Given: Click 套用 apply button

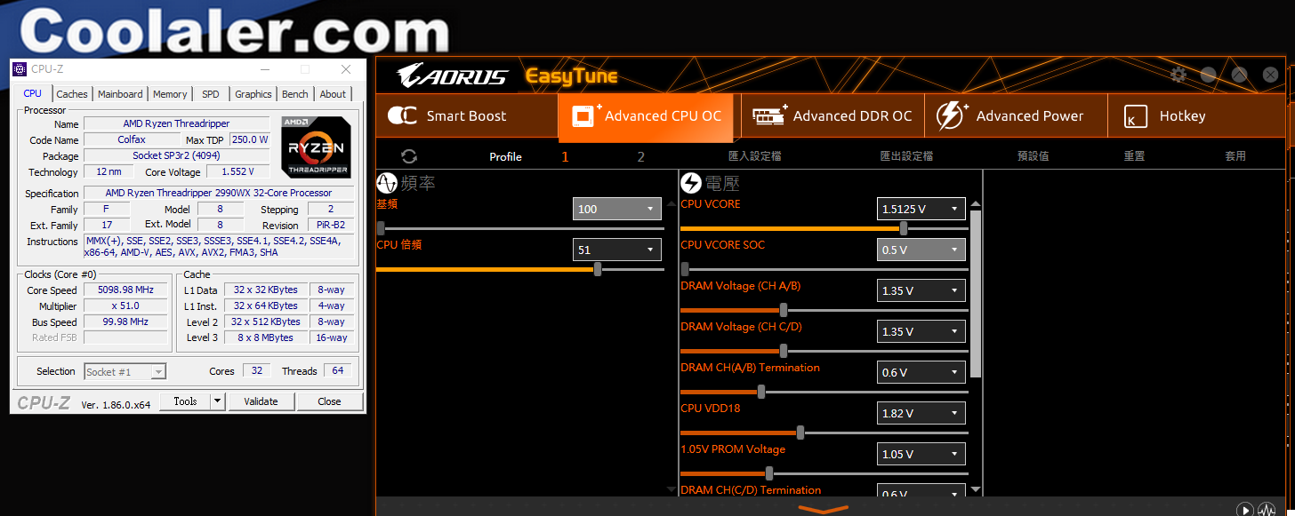Looking at the screenshot, I should coord(1235,156).
